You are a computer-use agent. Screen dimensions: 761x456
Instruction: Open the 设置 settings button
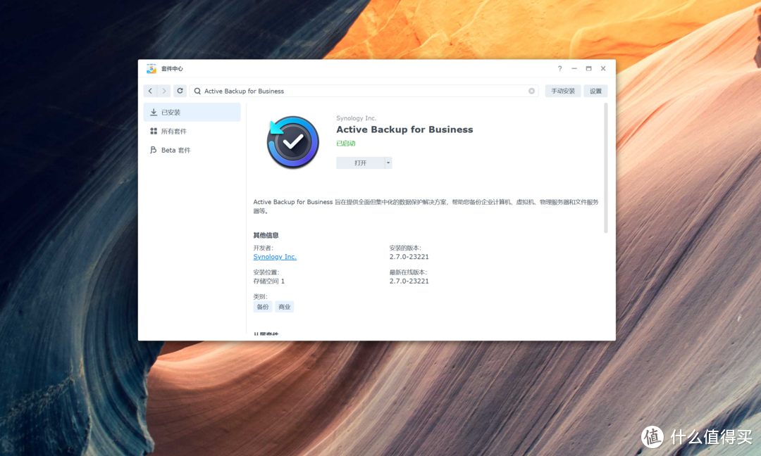point(595,91)
